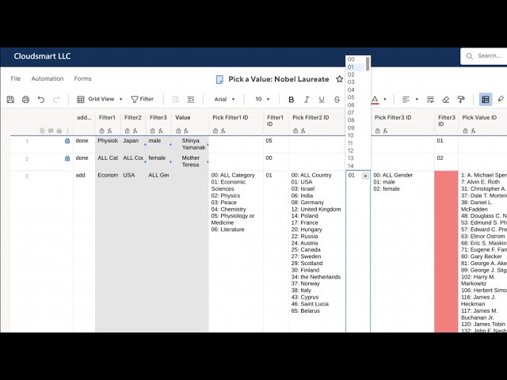Click the formula icon under Pick Value ID
The height and width of the screenshot is (380, 507).
coord(473,131)
